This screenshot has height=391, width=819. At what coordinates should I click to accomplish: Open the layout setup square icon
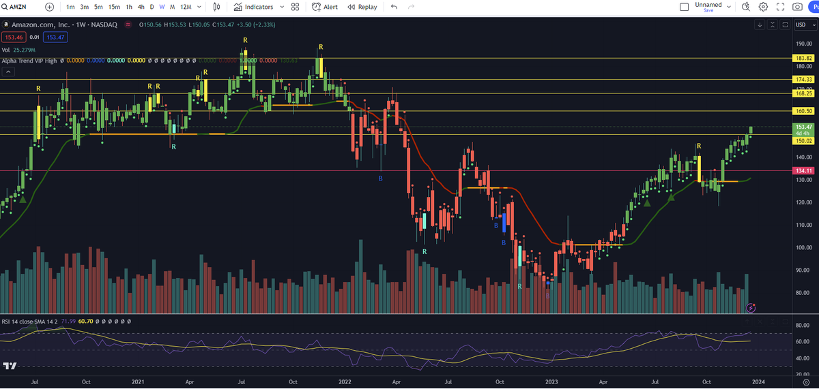tap(685, 7)
